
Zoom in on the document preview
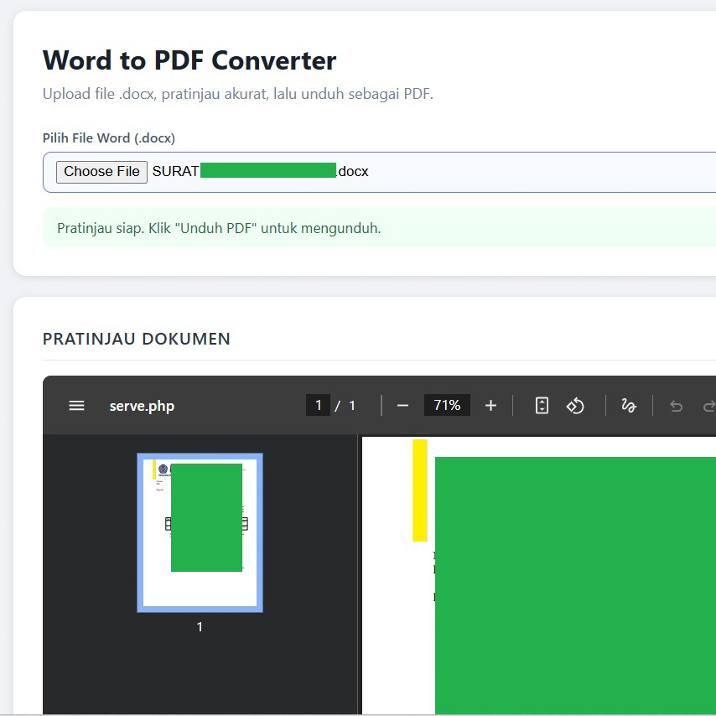(x=490, y=405)
